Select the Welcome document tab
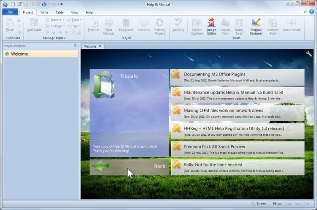The width and height of the screenshot is (317, 210). coord(90,46)
